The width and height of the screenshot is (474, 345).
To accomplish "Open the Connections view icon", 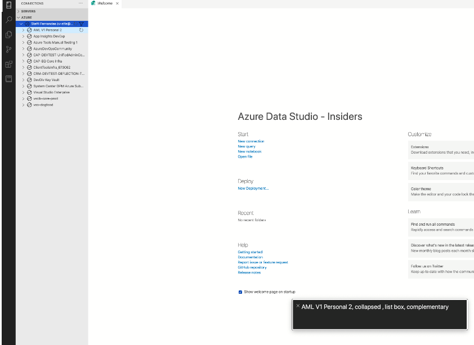I will [x=8, y=5].
